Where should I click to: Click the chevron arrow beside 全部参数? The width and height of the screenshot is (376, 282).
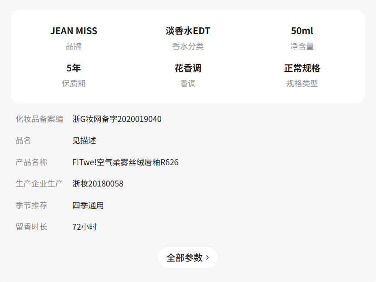208,258
